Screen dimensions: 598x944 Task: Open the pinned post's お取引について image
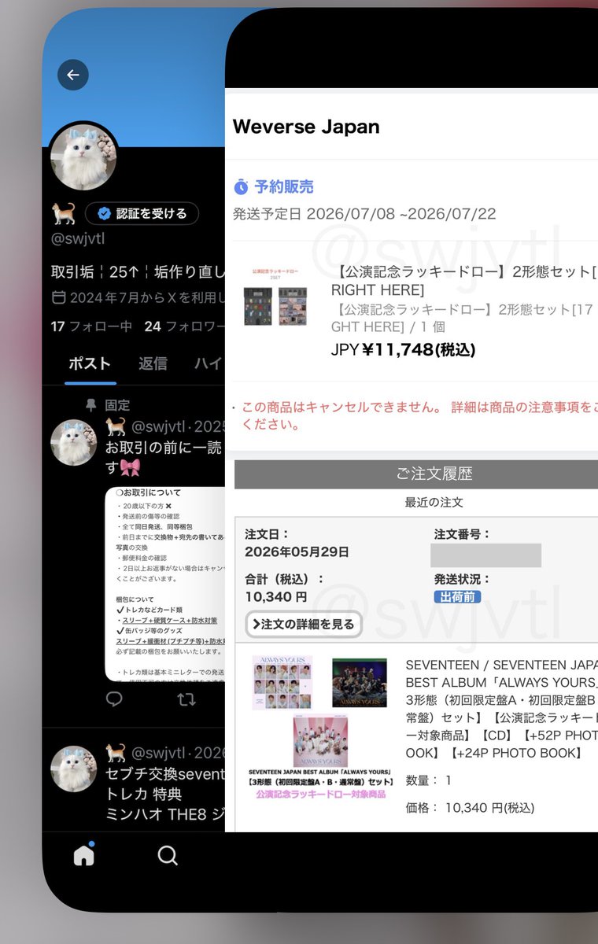click(165, 584)
